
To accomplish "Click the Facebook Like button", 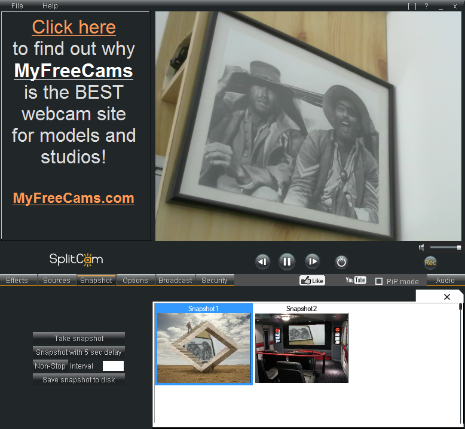I will (312, 281).
